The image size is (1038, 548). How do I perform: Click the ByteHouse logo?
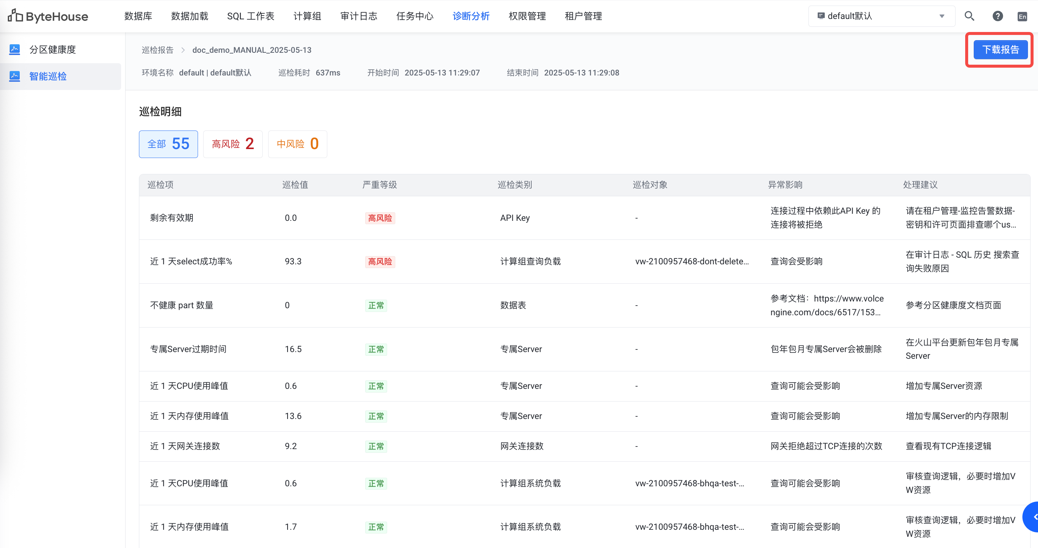coord(48,16)
